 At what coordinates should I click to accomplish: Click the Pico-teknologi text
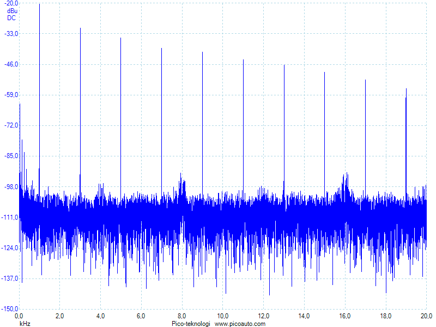point(191,324)
